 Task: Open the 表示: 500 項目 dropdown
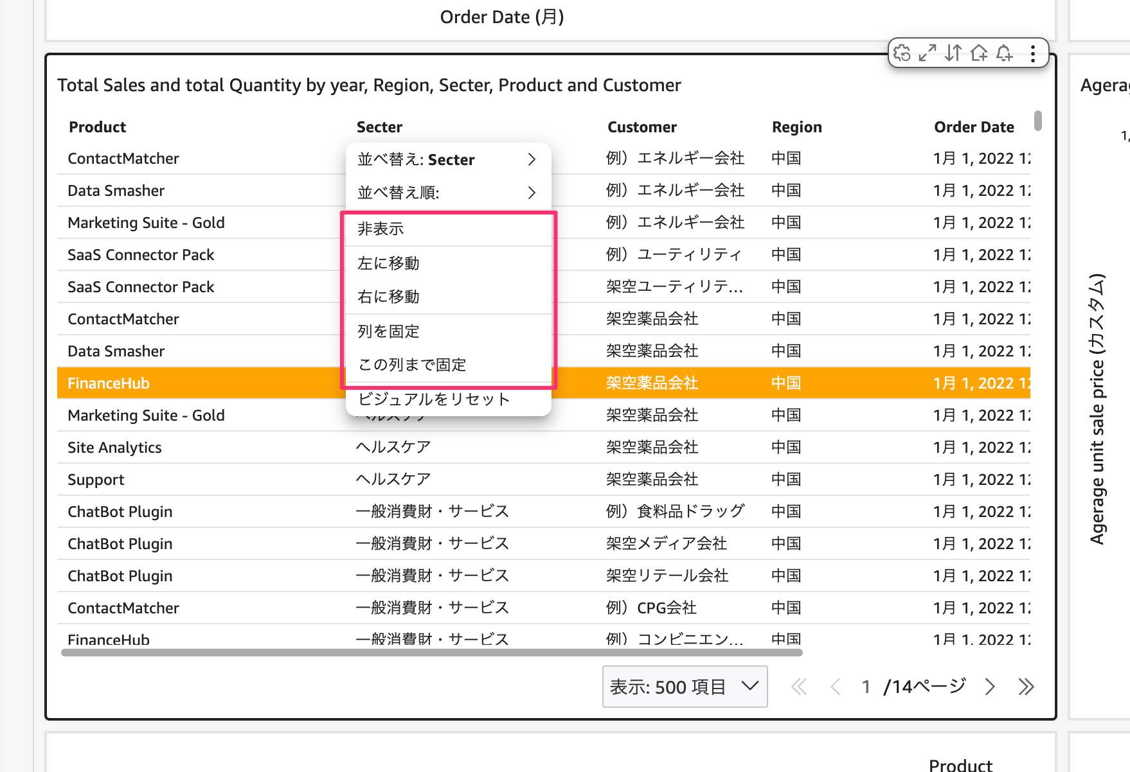coord(685,687)
